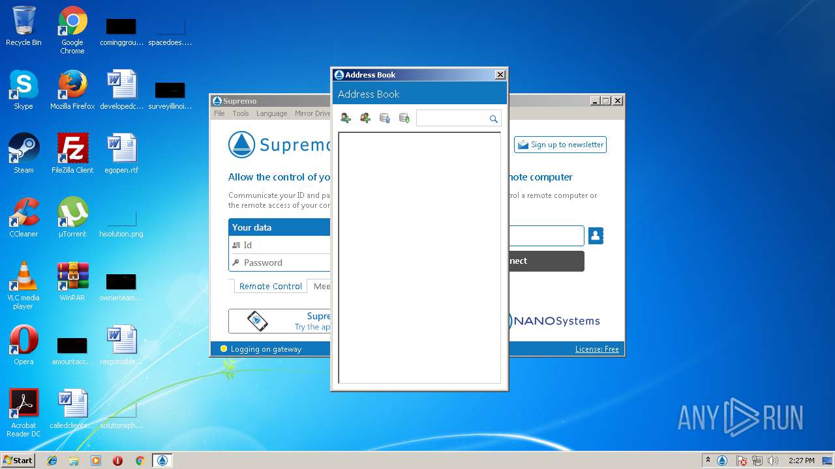Close the Address Book dialog
The height and width of the screenshot is (469, 835).
pyautogui.click(x=500, y=75)
